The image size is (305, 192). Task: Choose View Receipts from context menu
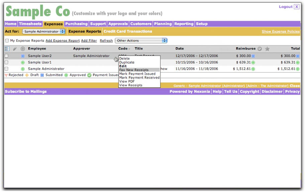(131, 85)
